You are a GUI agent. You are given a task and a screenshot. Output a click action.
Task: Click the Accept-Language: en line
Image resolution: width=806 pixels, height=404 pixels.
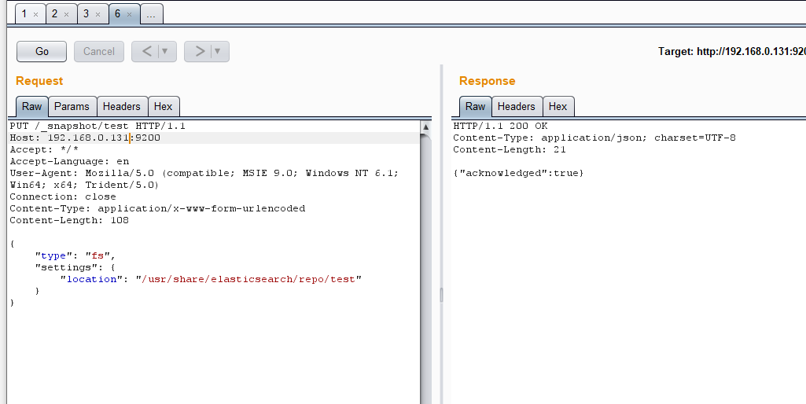point(69,161)
